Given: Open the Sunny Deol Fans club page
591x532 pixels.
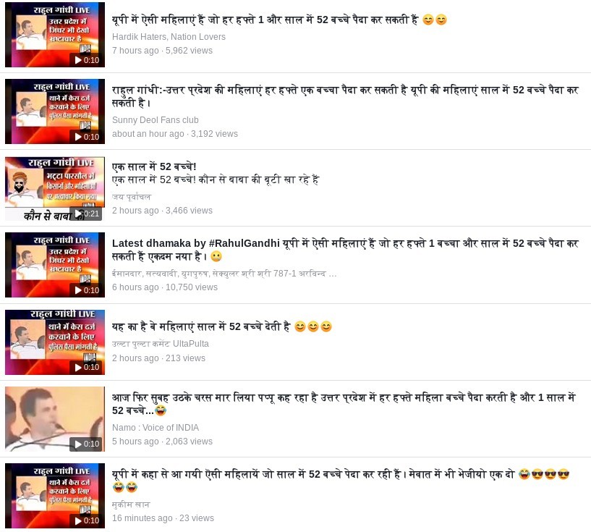Looking at the screenshot, I should click(156, 120).
